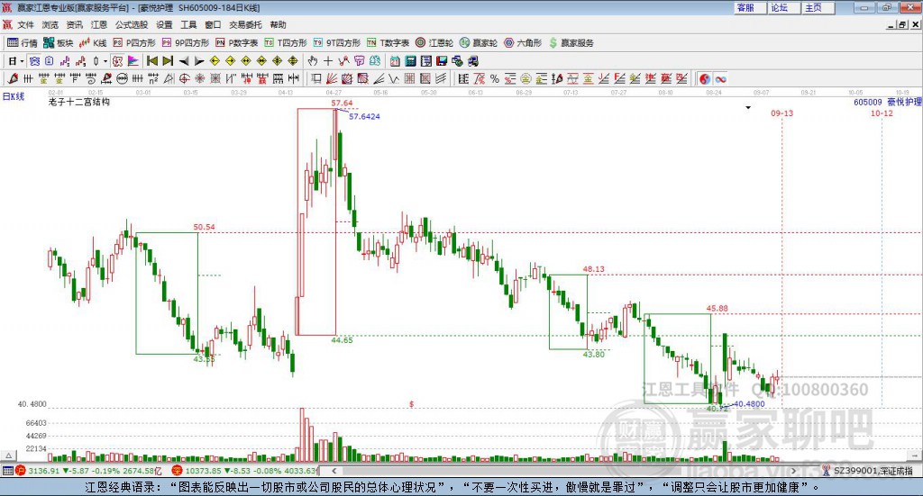Screen dimensions: 923x496
Task: Open the calendar icon tool
Action: (x=395, y=61)
